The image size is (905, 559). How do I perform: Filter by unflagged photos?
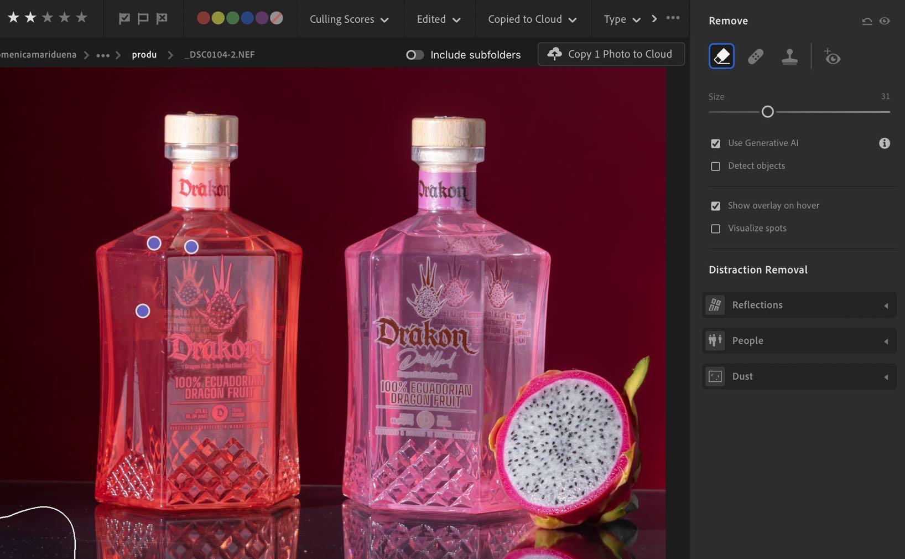pos(143,18)
